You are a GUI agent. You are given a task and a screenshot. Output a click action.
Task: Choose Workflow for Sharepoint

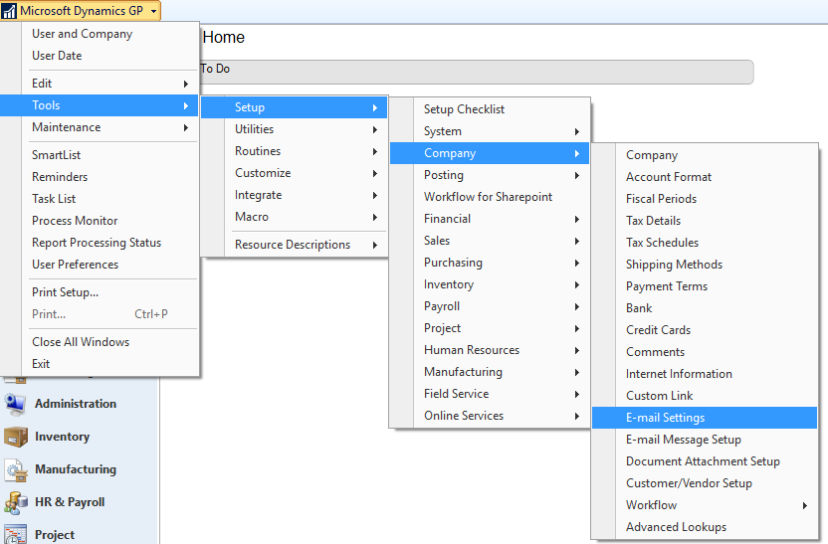coord(490,197)
